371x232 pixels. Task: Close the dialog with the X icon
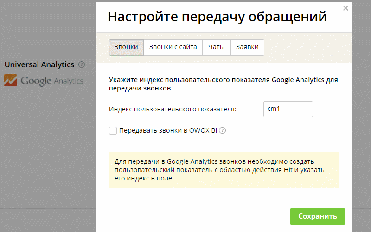point(345,8)
